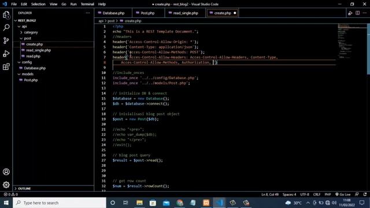Open the File menu
This screenshot has width=370, height=208.
pyautogui.click(x=14, y=4)
